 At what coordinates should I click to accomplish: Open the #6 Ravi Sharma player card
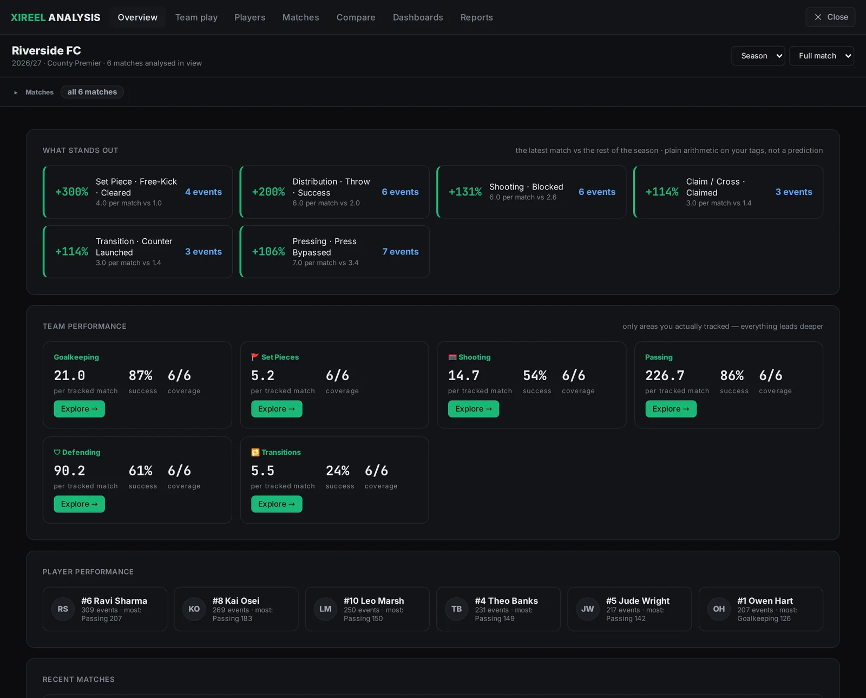[105, 609]
